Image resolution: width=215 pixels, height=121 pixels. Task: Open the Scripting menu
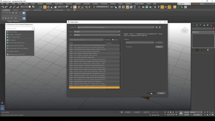click(95, 4)
